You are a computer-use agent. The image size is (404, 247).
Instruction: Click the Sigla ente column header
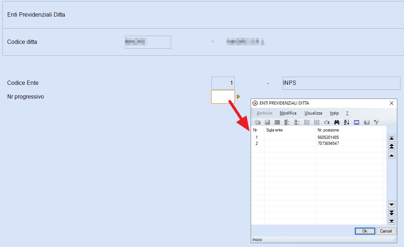tap(290, 130)
